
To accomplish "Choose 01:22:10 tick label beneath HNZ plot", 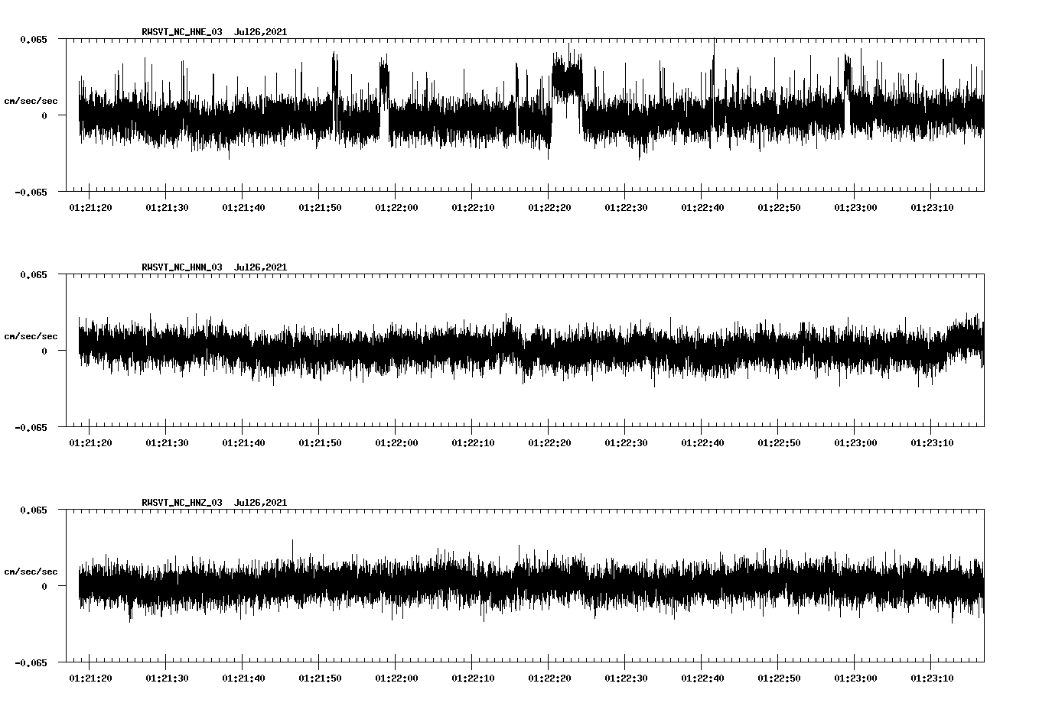I will pyautogui.click(x=473, y=678).
